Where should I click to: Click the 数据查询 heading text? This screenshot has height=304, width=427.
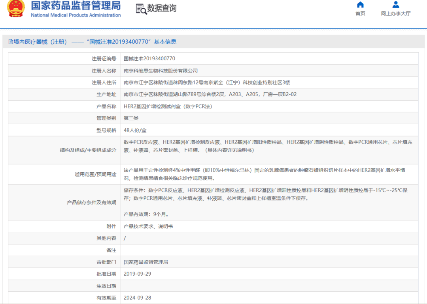pos(162,8)
